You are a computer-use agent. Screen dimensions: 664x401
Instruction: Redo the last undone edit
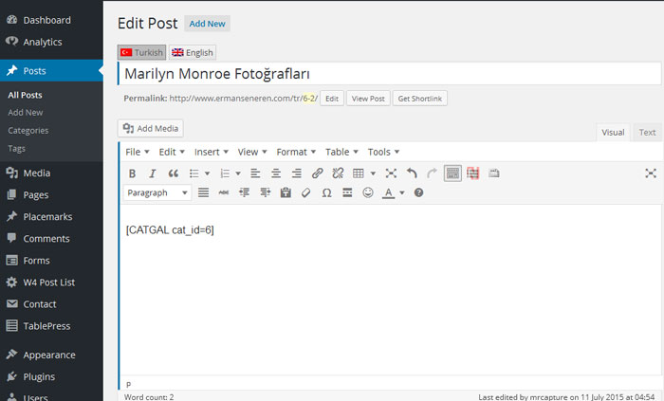tap(432, 173)
